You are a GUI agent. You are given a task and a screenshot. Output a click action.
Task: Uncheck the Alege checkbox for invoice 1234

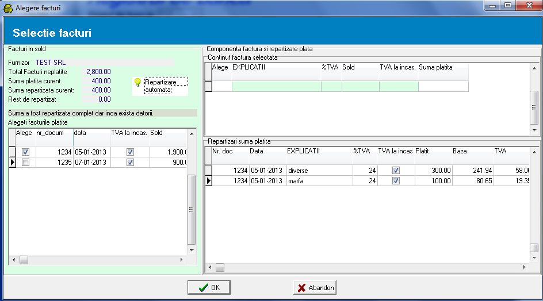tap(25, 152)
